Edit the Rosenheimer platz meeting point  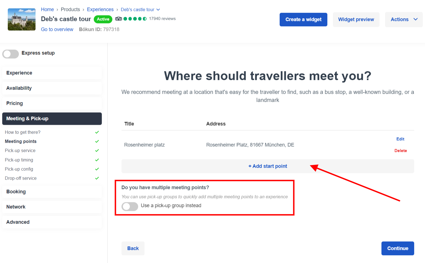pyautogui.click(x=400, y=139)
